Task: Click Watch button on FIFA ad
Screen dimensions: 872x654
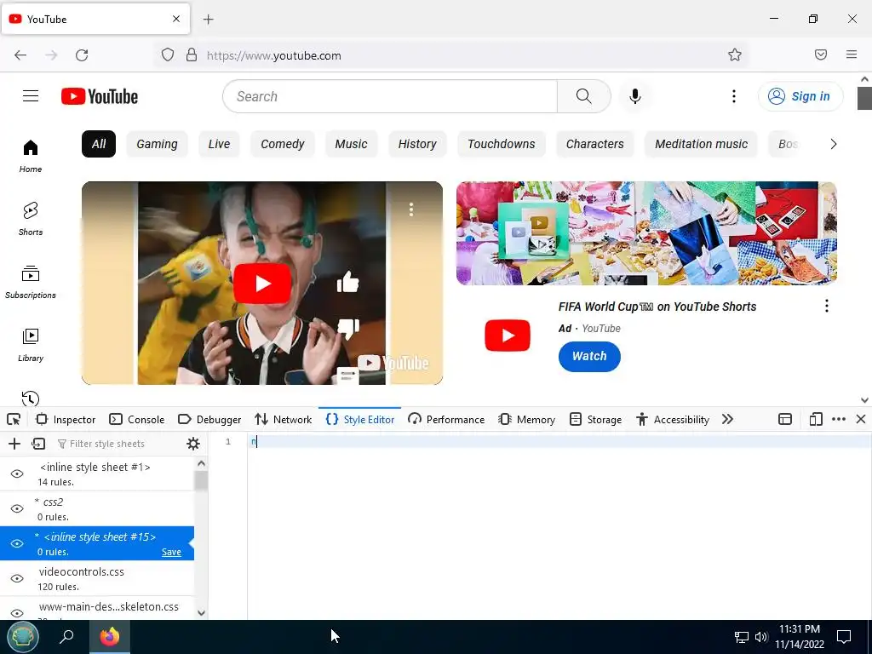Action: point(589,357)
